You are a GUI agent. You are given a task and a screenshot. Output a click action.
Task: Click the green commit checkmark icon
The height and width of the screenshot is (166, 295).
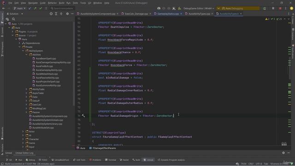[x=41, y=8]
